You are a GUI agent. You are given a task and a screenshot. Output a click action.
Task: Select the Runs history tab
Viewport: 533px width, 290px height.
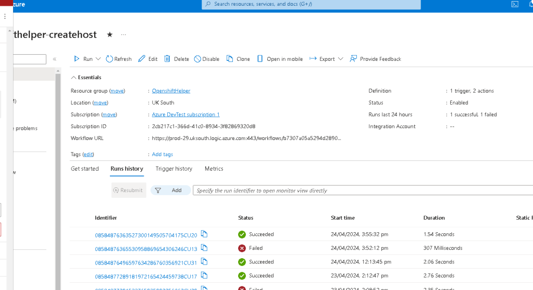tap(127, 169)
